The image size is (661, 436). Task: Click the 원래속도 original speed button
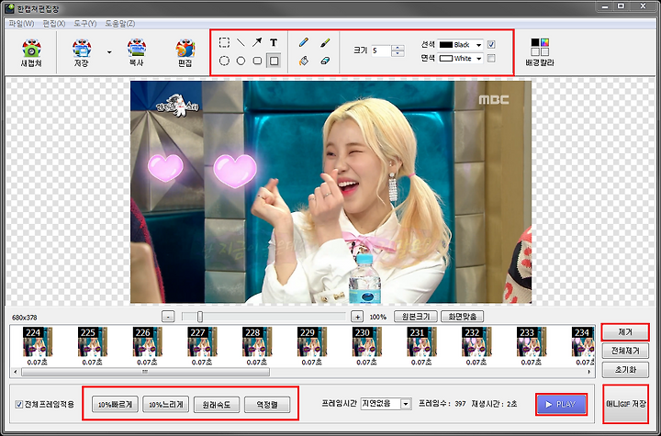click(x=217, y=405)
